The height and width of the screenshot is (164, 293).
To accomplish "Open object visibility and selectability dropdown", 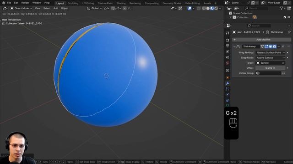I will 174,8.
